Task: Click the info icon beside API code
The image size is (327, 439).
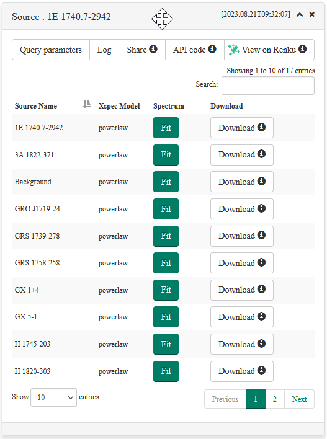Action: (212, 49)
